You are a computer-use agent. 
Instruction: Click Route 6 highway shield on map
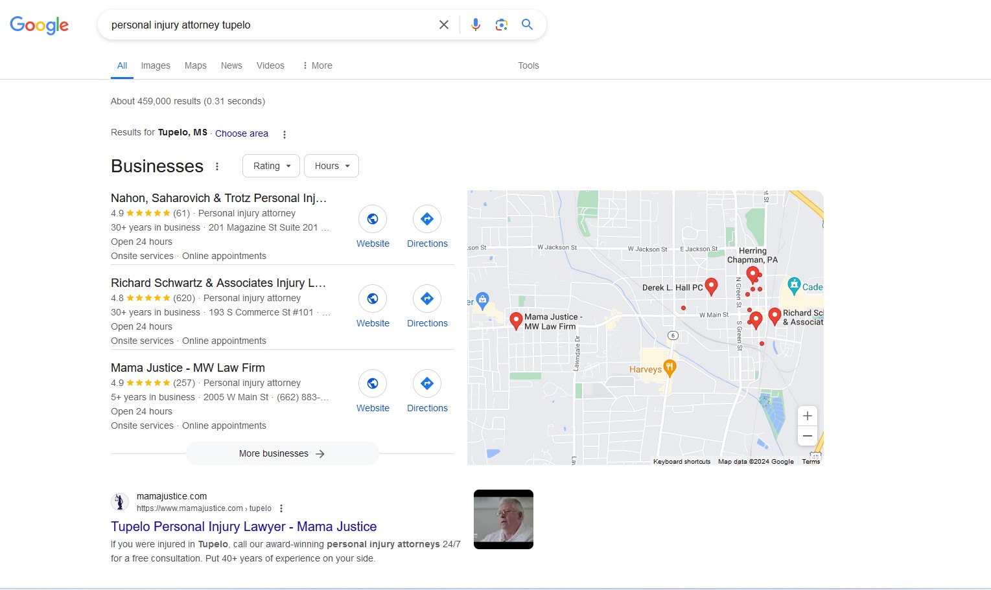[673, 335]
